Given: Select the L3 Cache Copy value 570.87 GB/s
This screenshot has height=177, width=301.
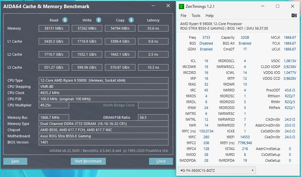Looking at the screenshot, I should click(120, 68).
